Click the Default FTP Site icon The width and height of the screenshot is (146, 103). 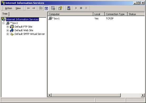[x=12, y=27]
